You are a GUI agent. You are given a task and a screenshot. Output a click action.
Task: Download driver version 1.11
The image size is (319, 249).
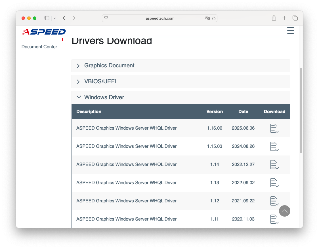[x=274, y=219]
